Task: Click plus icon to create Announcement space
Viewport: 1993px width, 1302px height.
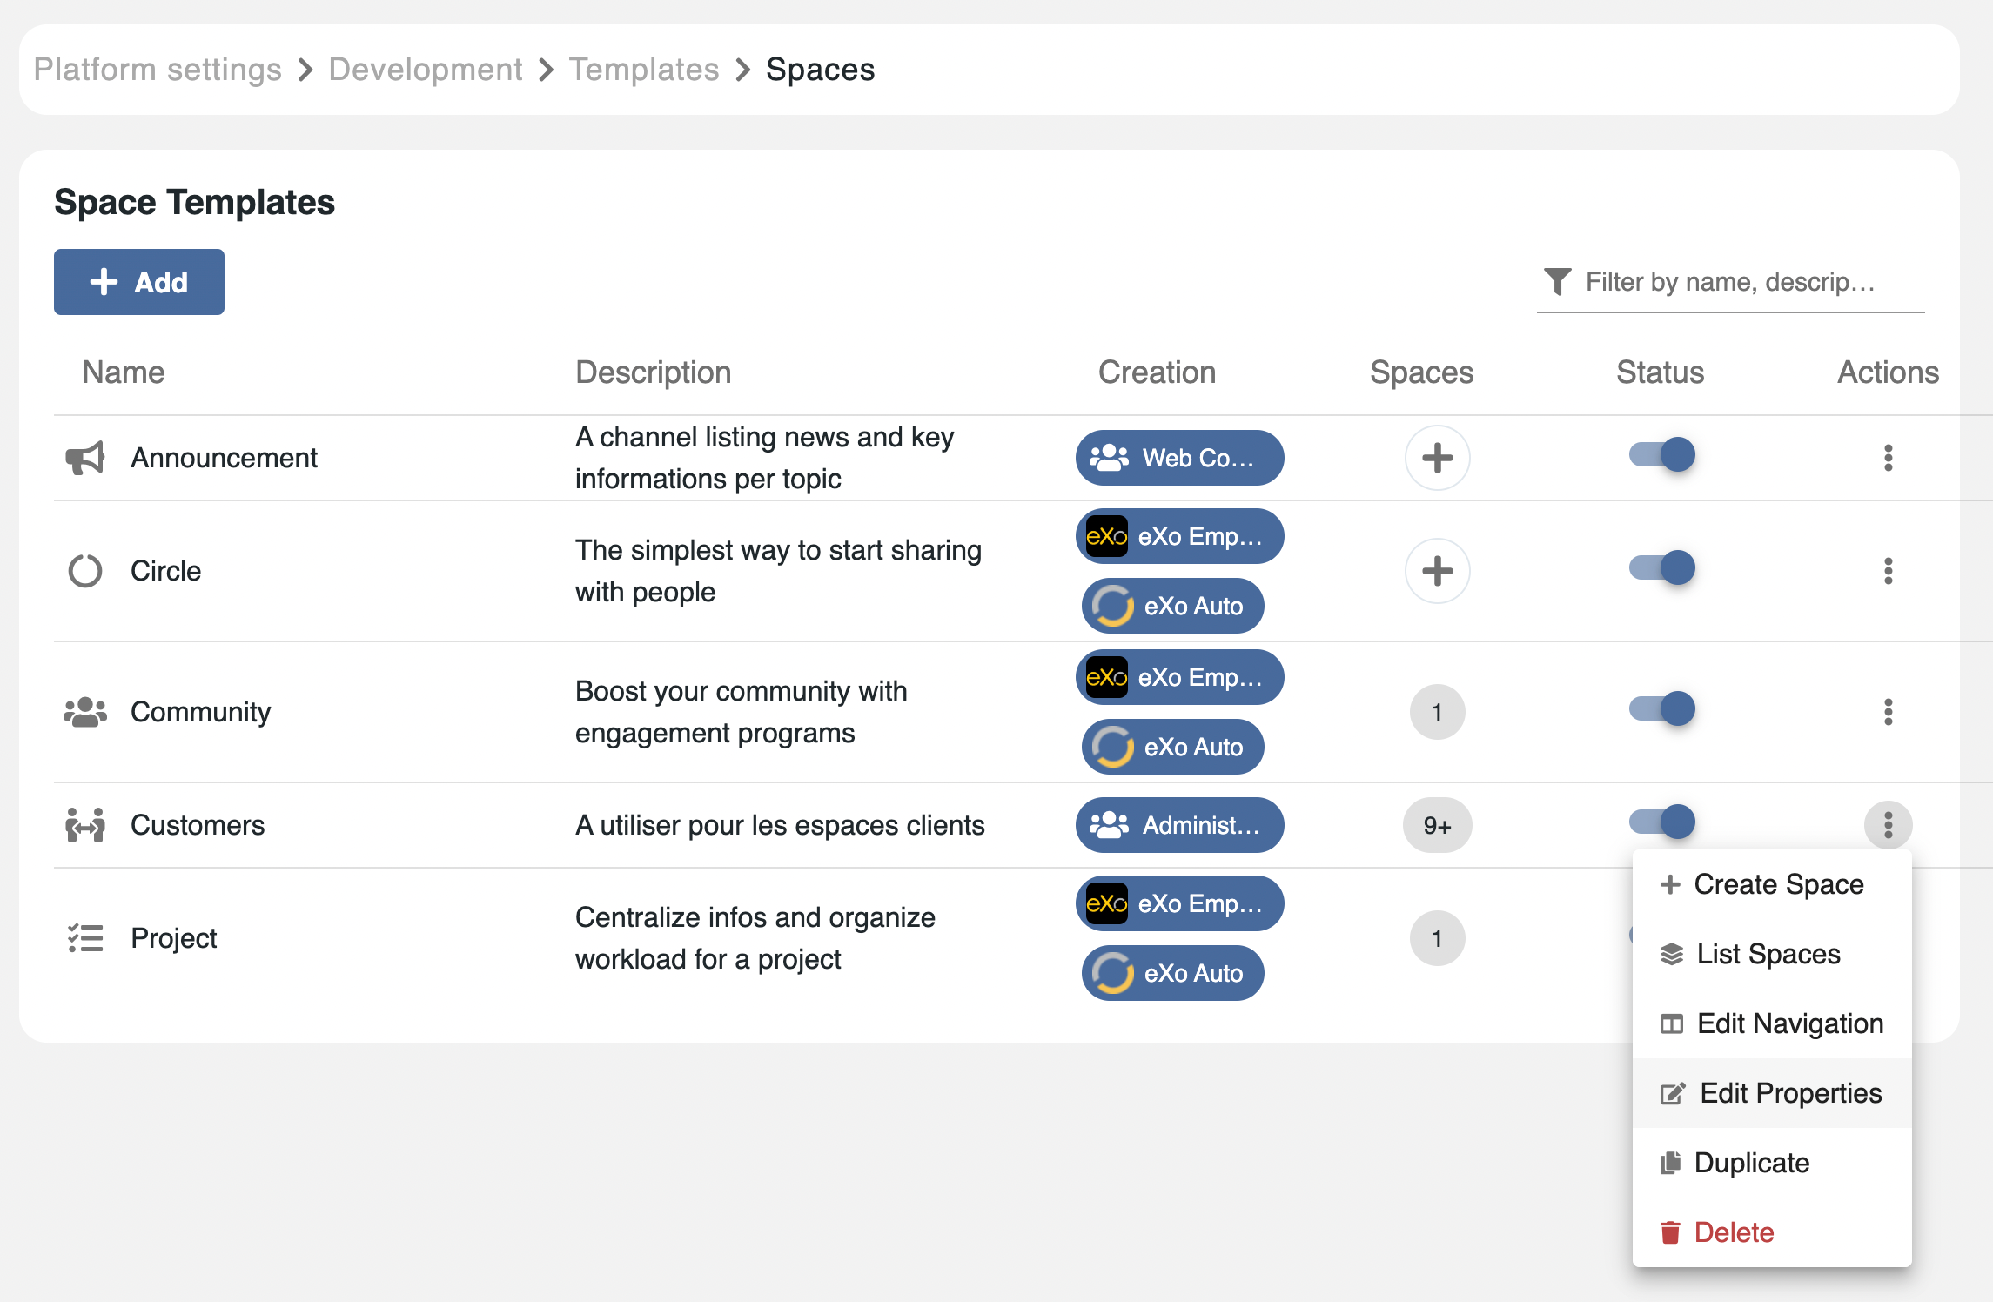Action: pos(1437,458)
